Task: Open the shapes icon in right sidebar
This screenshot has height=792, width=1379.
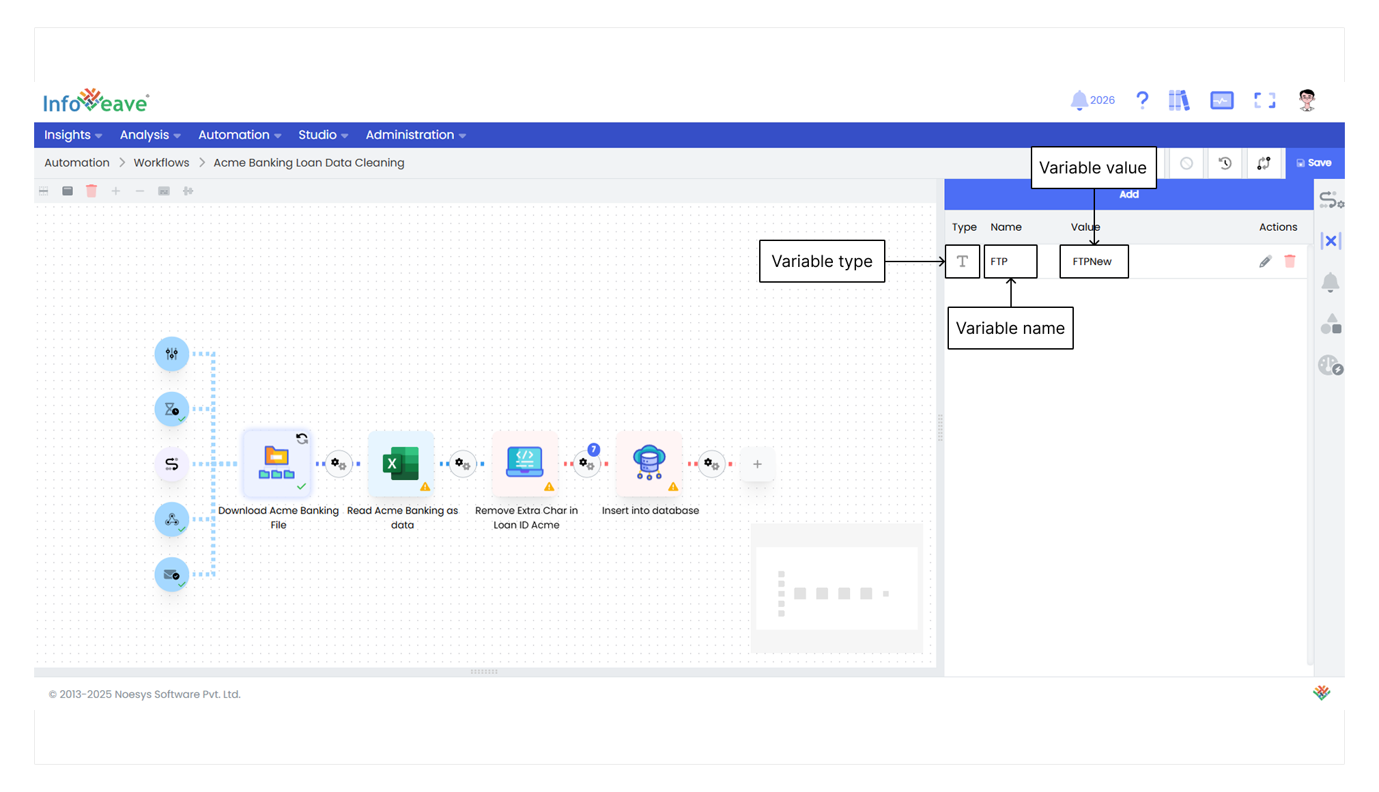Action: point(1331,324)
